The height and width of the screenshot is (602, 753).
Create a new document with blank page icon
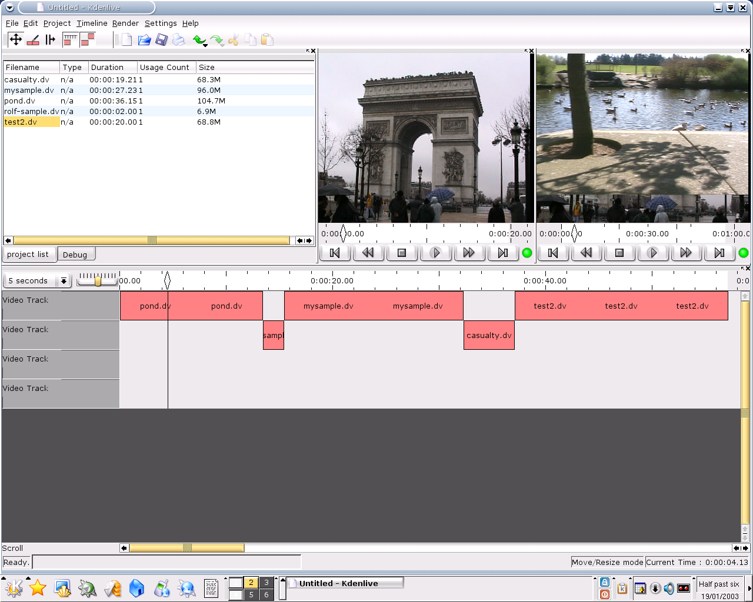point(126,39)
